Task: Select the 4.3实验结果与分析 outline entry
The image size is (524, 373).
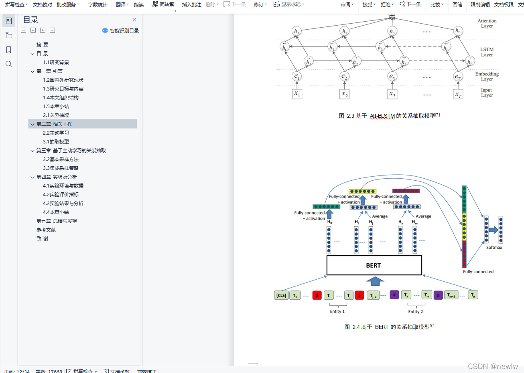Action: (63, 204)
